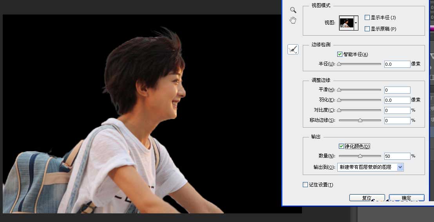The width and height of the screenshot is (434, 222).
Task: Click the view mode preview thumbnail
Action: point(346,23)
